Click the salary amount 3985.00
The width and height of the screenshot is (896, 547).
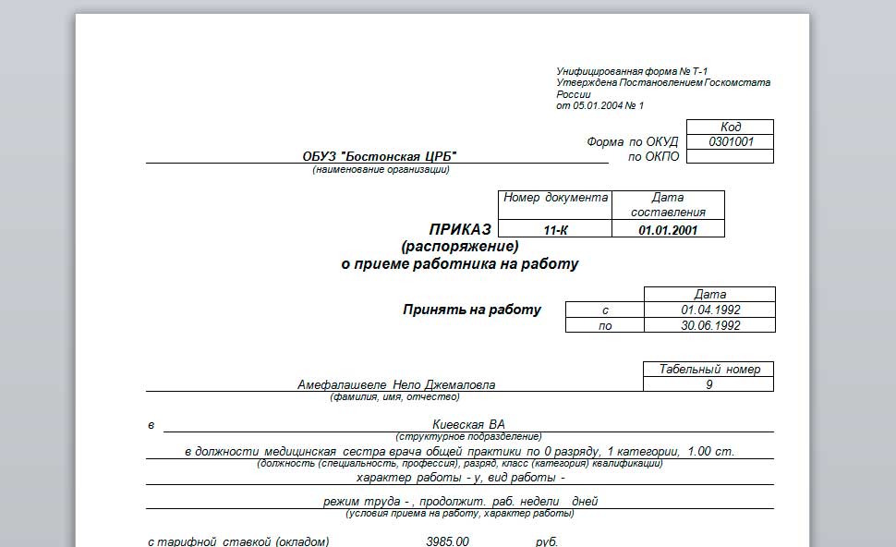coord(447,541)
